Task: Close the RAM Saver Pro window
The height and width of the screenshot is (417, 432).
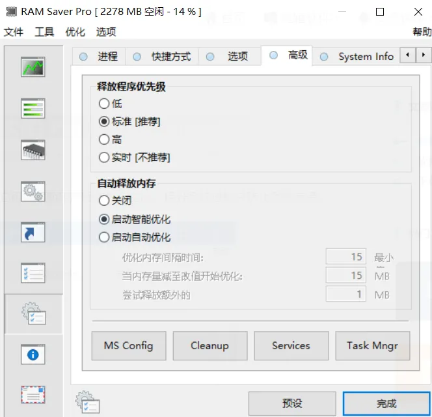Action: (x=418, y=12)
